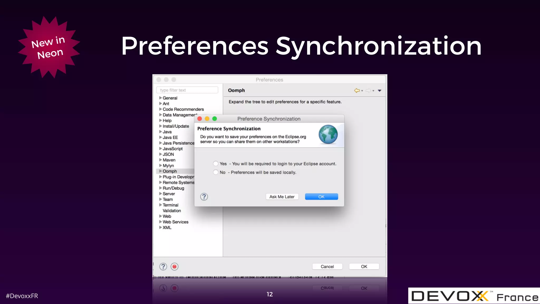Select the Mylyn tree item
Viewport: 540px width, 304px height.
168,166
